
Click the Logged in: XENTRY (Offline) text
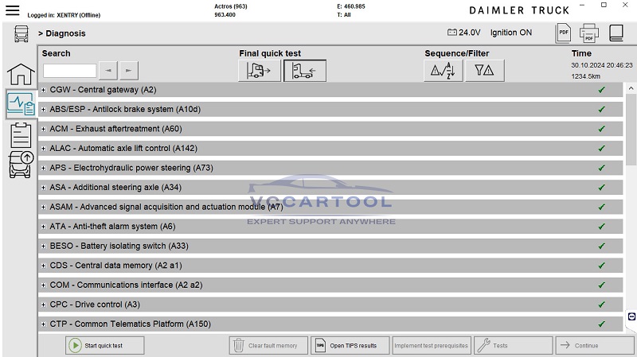pos(64,15)
